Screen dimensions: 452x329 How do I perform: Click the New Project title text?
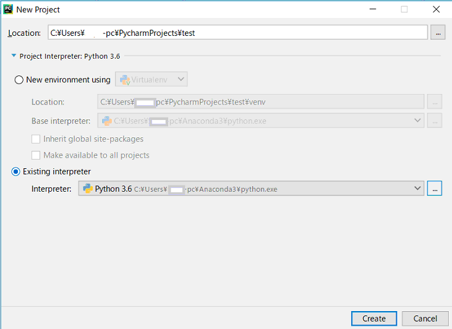tap(38, 10)
